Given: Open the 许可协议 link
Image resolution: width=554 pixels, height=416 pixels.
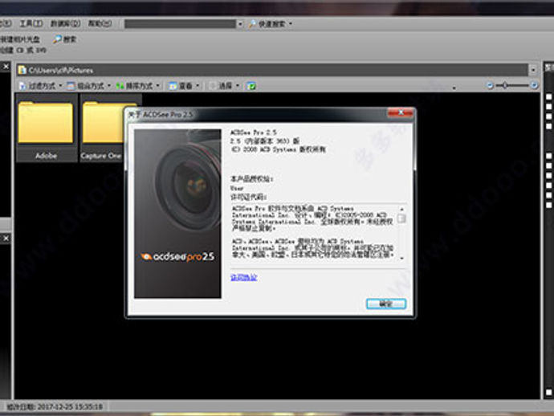Looking at the screenshot, I should [243, 277].
